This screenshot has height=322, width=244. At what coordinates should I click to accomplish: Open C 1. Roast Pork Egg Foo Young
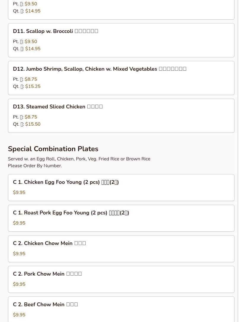pos(71,213)
